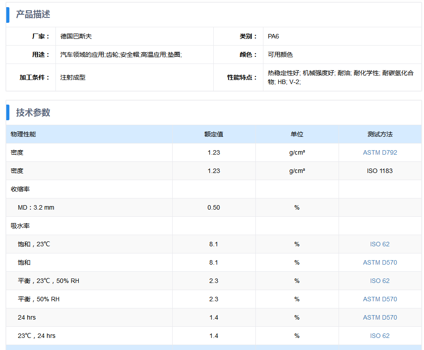Open ASTM D570 link in the 饱和 row
The width and height of the screenshot is (424, 350).
click(380, 262)
